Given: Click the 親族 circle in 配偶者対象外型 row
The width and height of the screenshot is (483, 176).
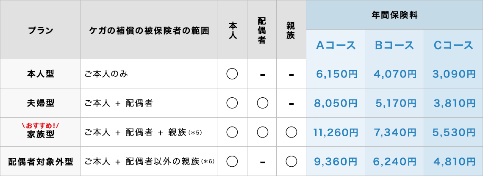Looking at the screenshot, I should click(291, 161).
